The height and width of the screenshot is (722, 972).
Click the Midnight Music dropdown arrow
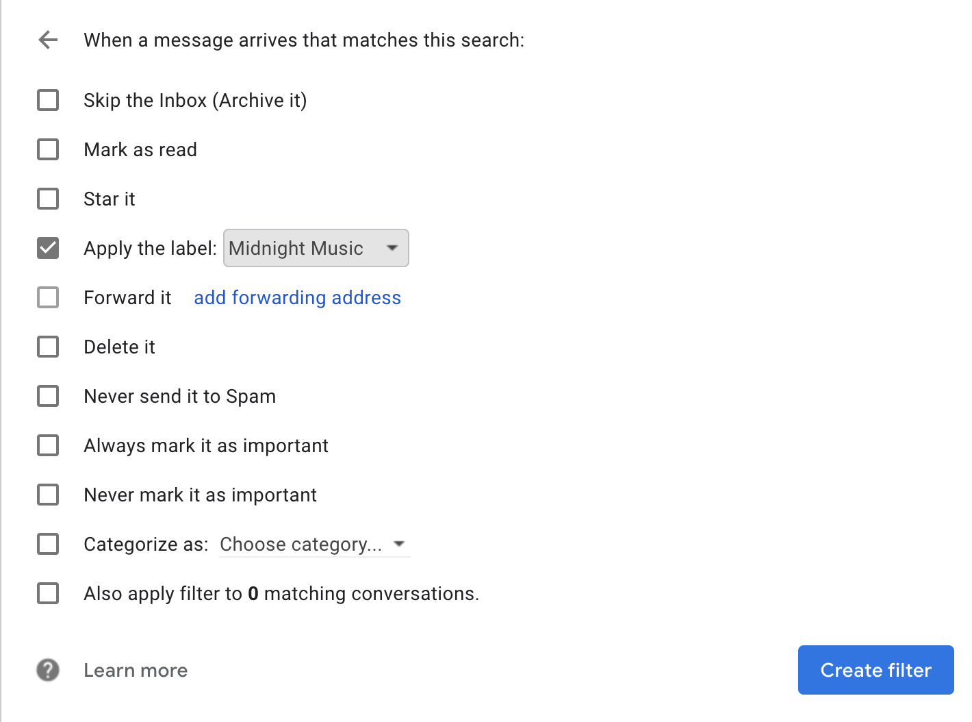point(392,248)
